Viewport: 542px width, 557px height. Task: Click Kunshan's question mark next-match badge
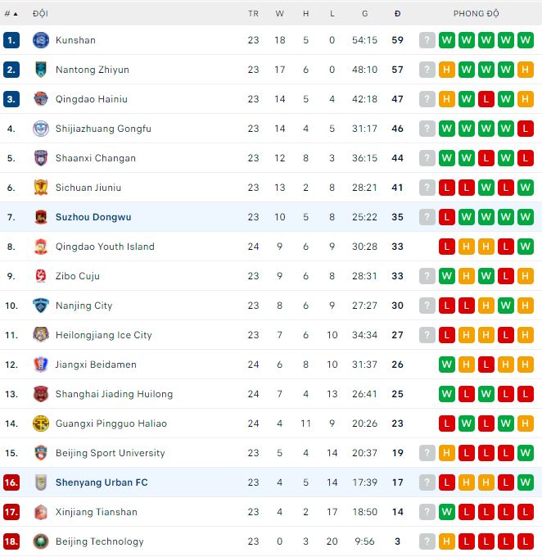pos(427,40)
